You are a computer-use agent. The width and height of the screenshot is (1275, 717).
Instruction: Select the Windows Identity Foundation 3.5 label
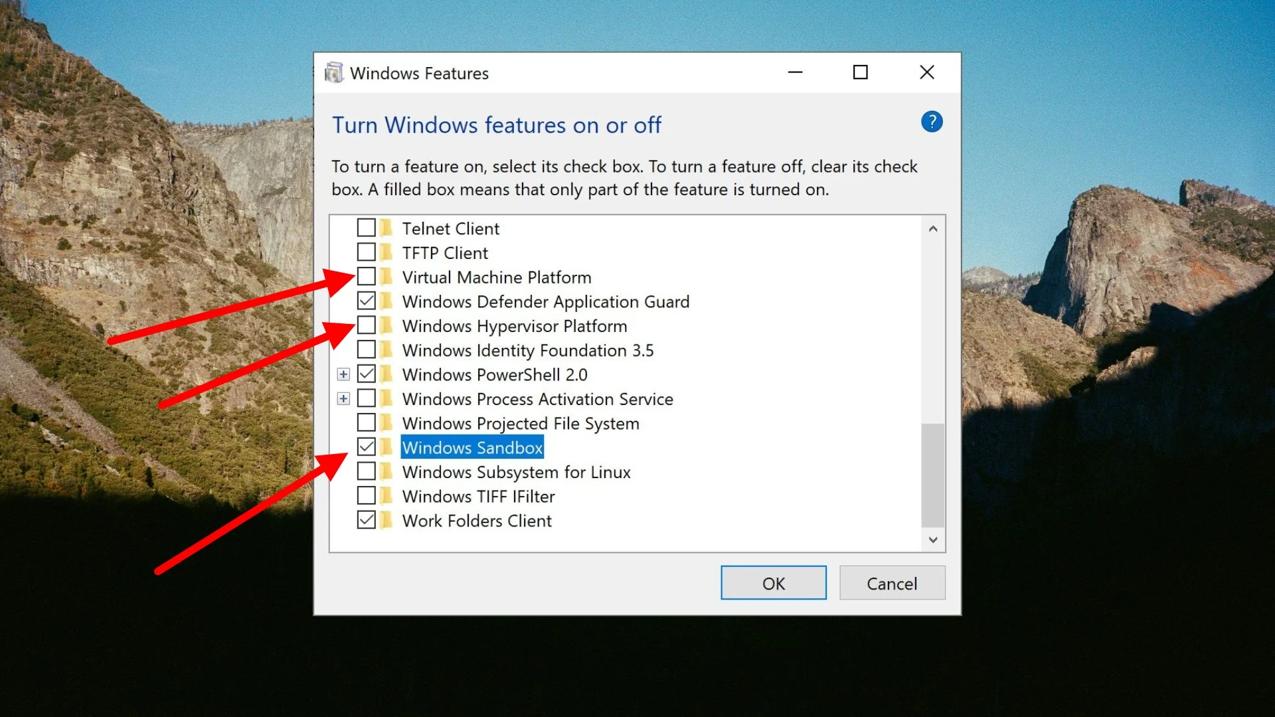tap(528, 350)
